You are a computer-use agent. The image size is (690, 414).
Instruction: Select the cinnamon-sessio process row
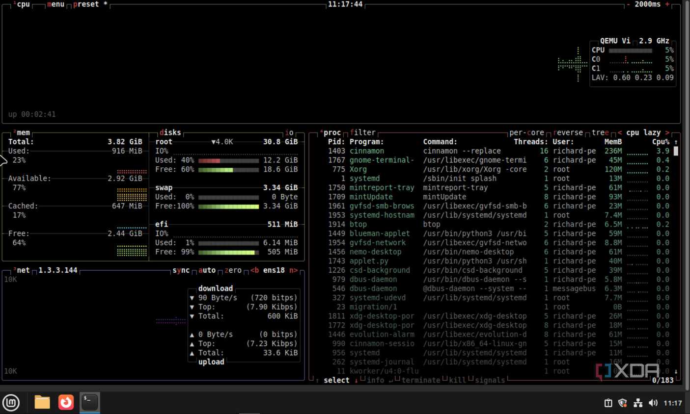point(499,344)
